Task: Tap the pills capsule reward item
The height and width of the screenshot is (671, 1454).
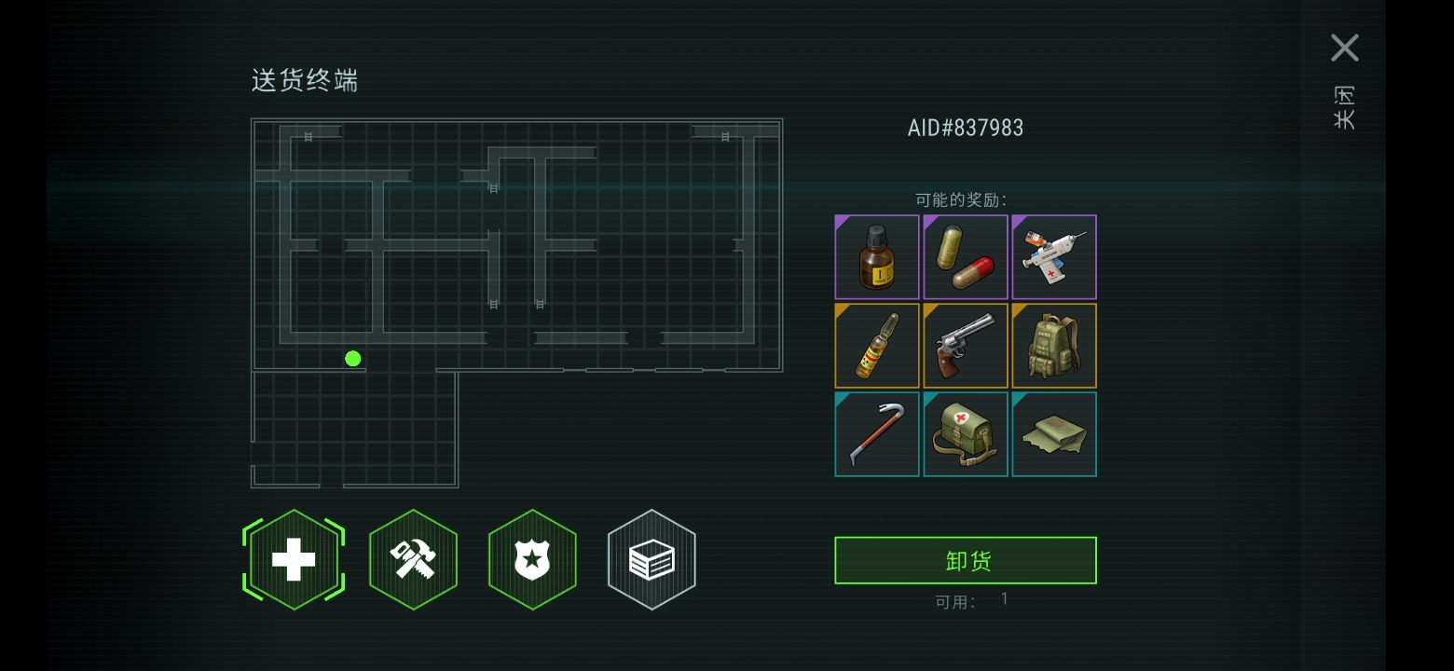Action: 966,257
